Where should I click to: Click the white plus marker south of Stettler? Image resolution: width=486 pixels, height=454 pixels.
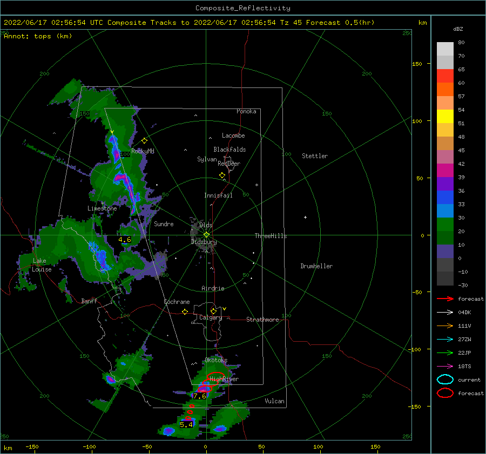coord(305,217)
